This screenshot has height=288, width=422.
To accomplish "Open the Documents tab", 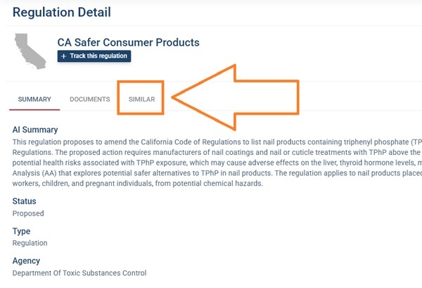I will coord(90,99).
